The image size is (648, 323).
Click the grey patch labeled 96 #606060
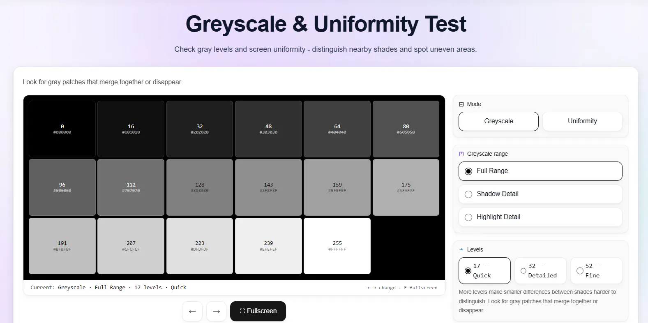pyautogui.click(x=62, y=187)
